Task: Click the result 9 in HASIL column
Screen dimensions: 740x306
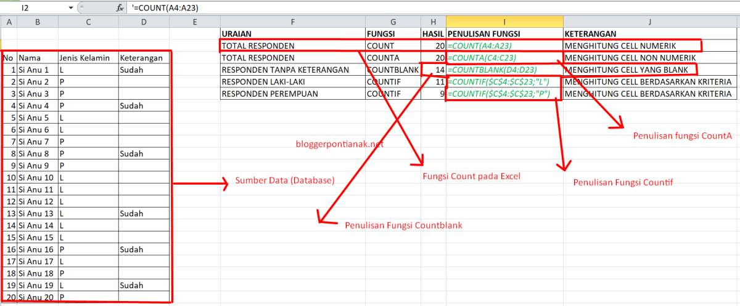Action: tap(433, 94)
